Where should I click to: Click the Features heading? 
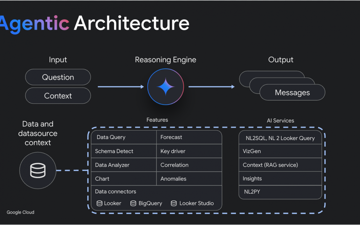point(157,120)
